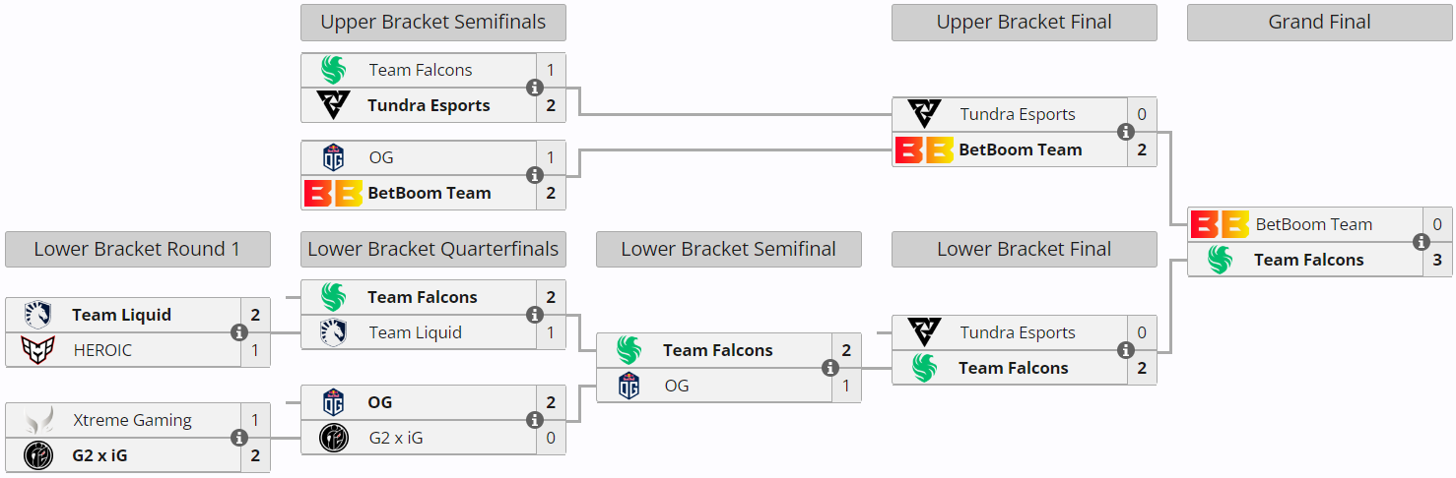Click Team Liquid logo in Lower Bracket Round 1
The height and width of the screenshot is (478, 1456).
(x=38, y=315)
